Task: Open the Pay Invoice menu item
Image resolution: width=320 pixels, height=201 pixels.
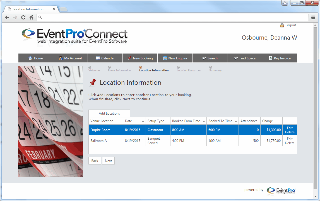Action: point(280,58)
